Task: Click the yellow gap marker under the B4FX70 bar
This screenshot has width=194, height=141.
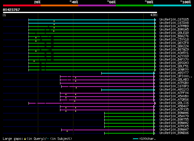Action: [34, 61]
